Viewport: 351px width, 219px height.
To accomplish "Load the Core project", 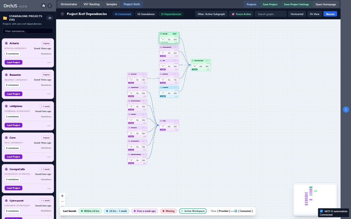I will click(13, 157).
